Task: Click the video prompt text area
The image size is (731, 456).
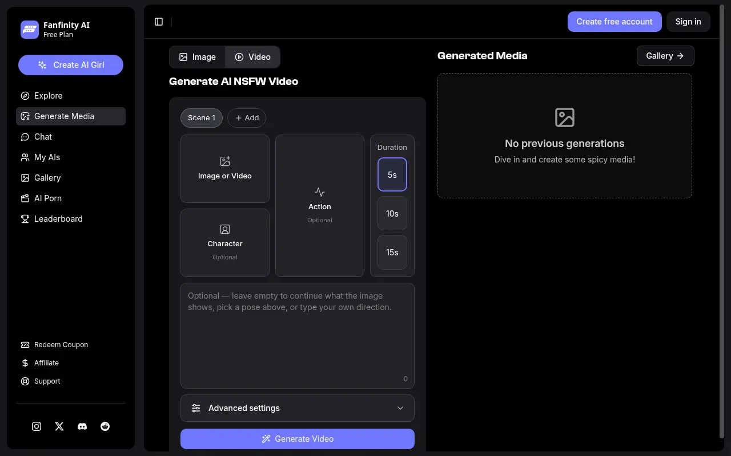Action: coord(298,336)
